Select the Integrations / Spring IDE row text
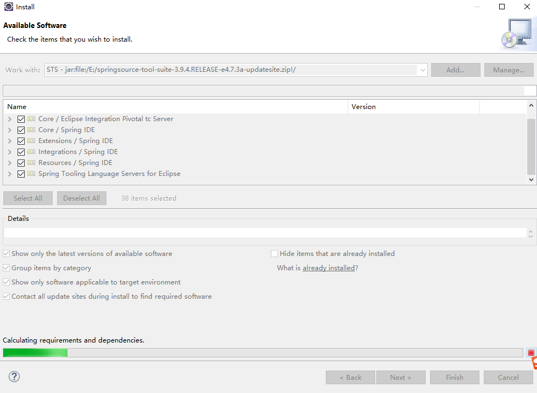Screen dimensions: 537x393 (x=78, y=152)
